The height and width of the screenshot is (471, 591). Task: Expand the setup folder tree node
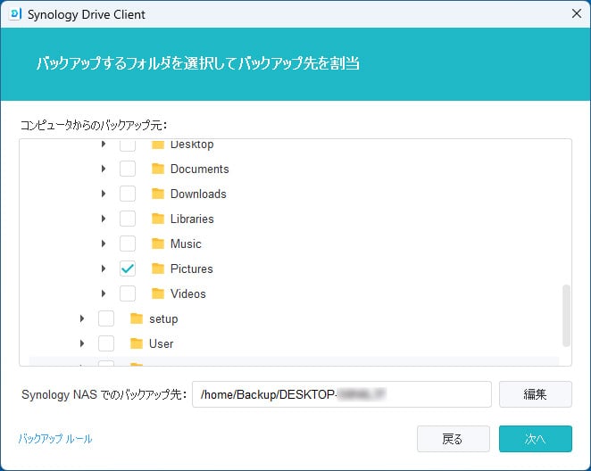tap(82, 318)
